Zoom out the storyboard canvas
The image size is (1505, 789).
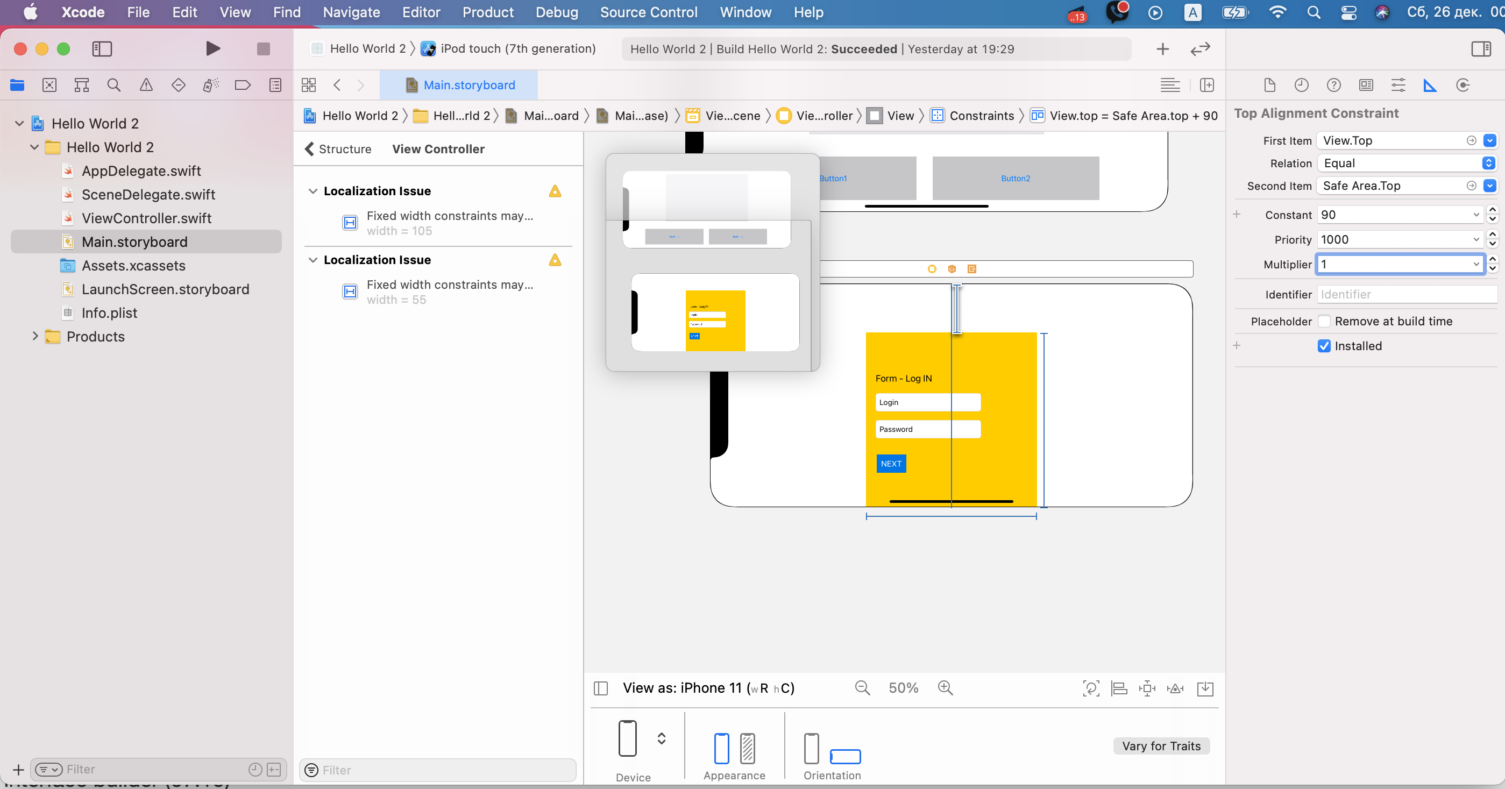tap(862, 688)
